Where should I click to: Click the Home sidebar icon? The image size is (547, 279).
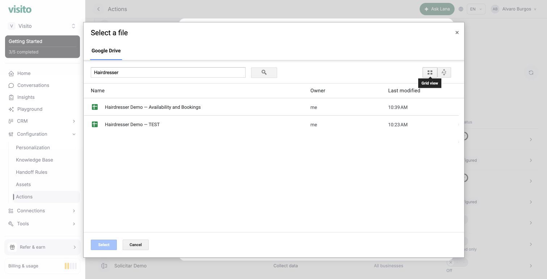[x=11, y=73]
